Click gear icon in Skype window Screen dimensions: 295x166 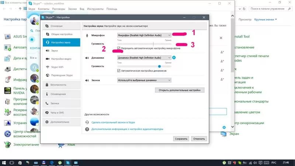[224, 127]
